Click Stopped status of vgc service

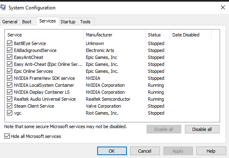pos(156,113)
